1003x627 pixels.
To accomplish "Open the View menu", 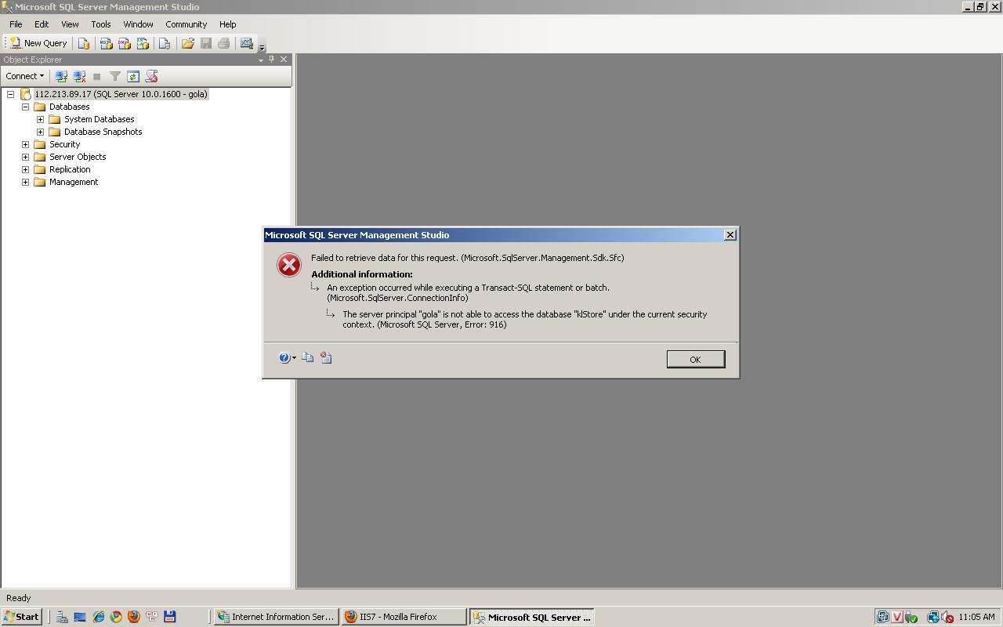I will [70, 24].
